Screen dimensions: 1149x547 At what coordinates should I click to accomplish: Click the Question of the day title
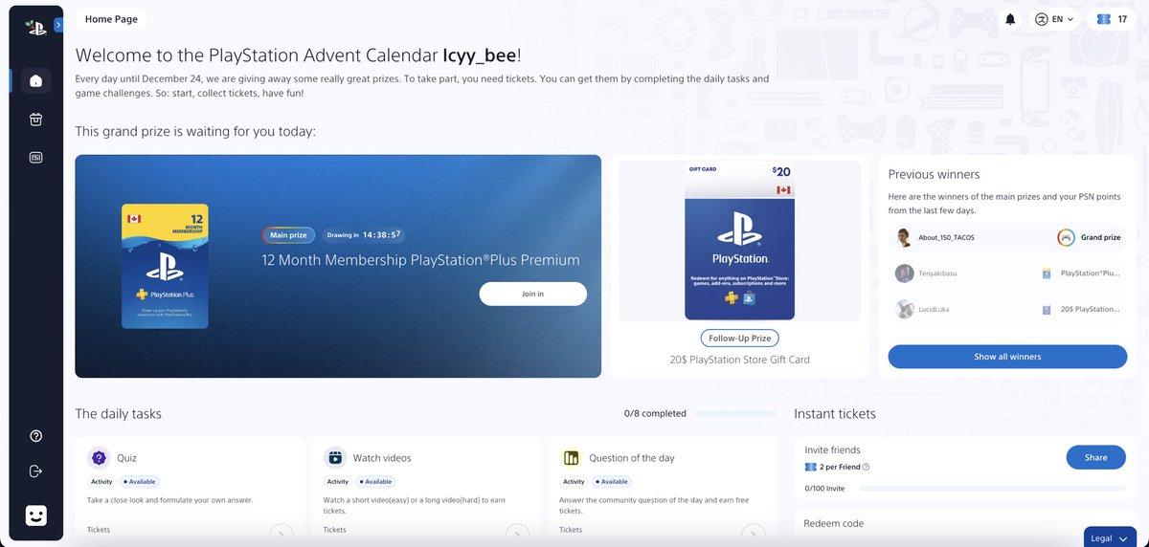(x=632, y=458)
